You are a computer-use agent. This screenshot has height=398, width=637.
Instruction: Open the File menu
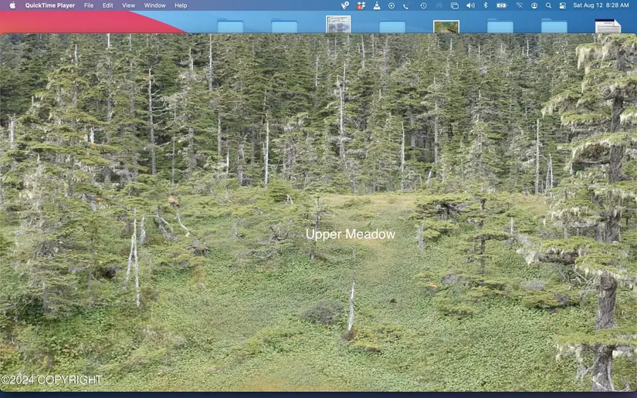click(89, 5)
